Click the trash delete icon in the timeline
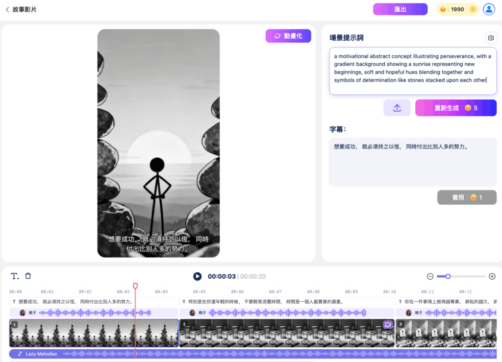This screenshot has width=502, height=362. [28, 275]
